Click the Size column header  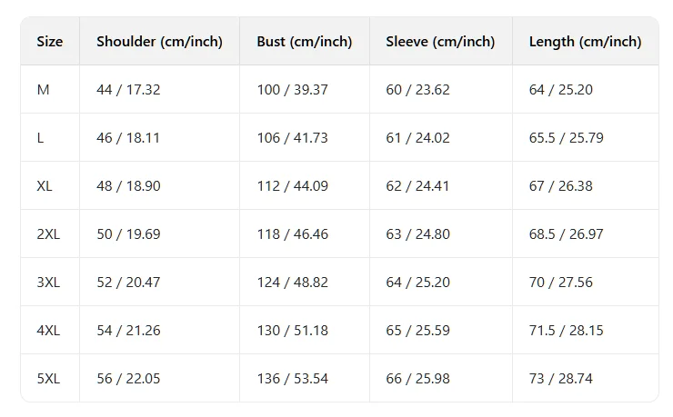point(50,42)
